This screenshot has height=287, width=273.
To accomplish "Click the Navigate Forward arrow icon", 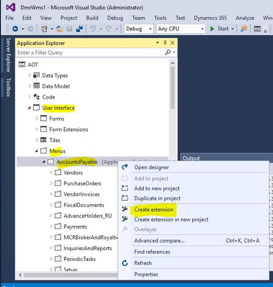I will coord(31,29).
